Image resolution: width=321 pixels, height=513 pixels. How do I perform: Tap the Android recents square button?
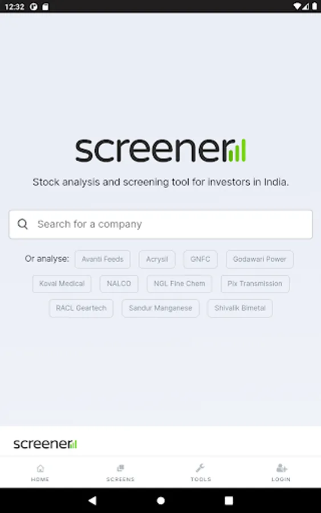pyautogui.click(x=229, y=500)
